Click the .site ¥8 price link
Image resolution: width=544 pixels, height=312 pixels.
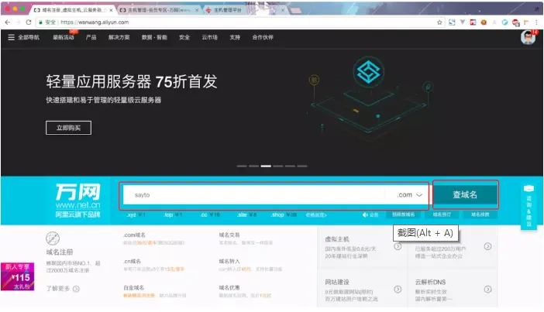(x=246, y=215)
